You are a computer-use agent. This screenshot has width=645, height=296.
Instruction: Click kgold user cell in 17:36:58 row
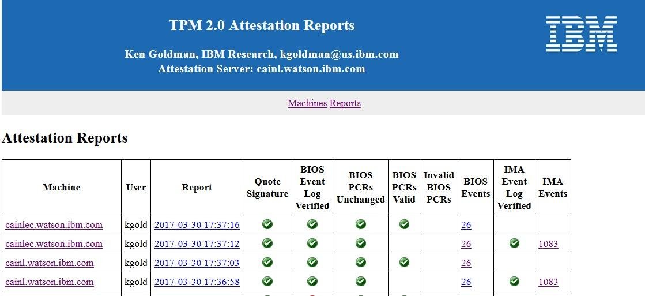click(136, 282)
